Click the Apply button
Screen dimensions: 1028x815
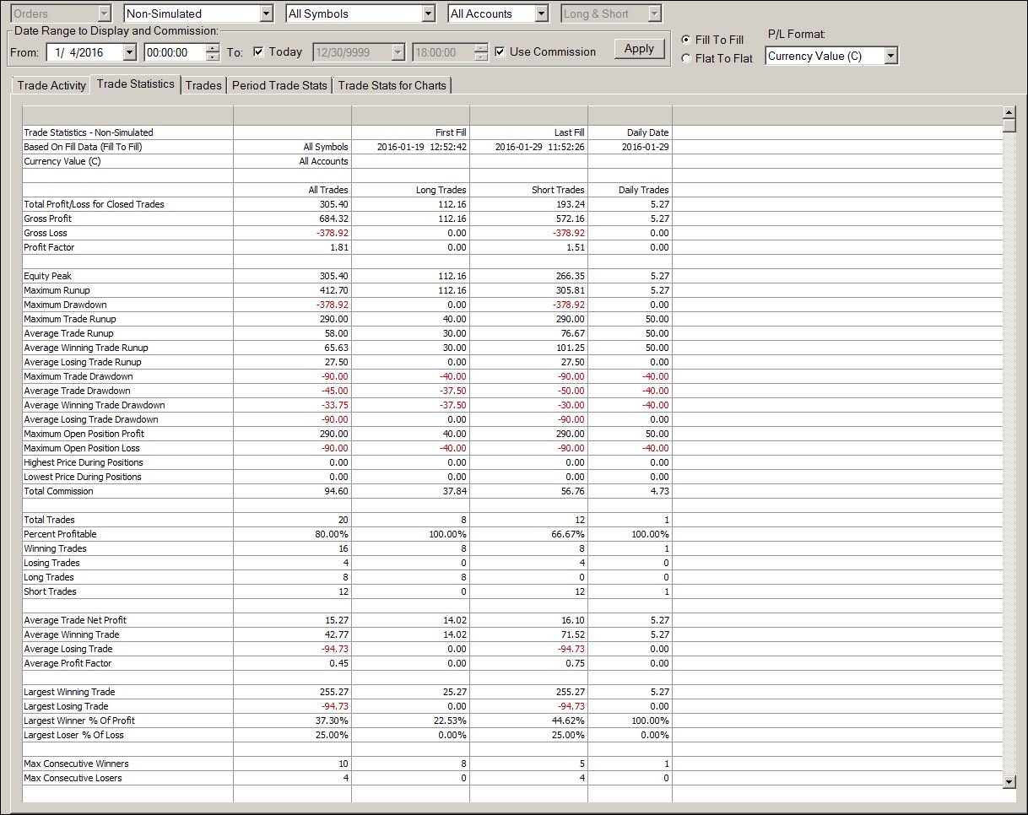point(639,49)
